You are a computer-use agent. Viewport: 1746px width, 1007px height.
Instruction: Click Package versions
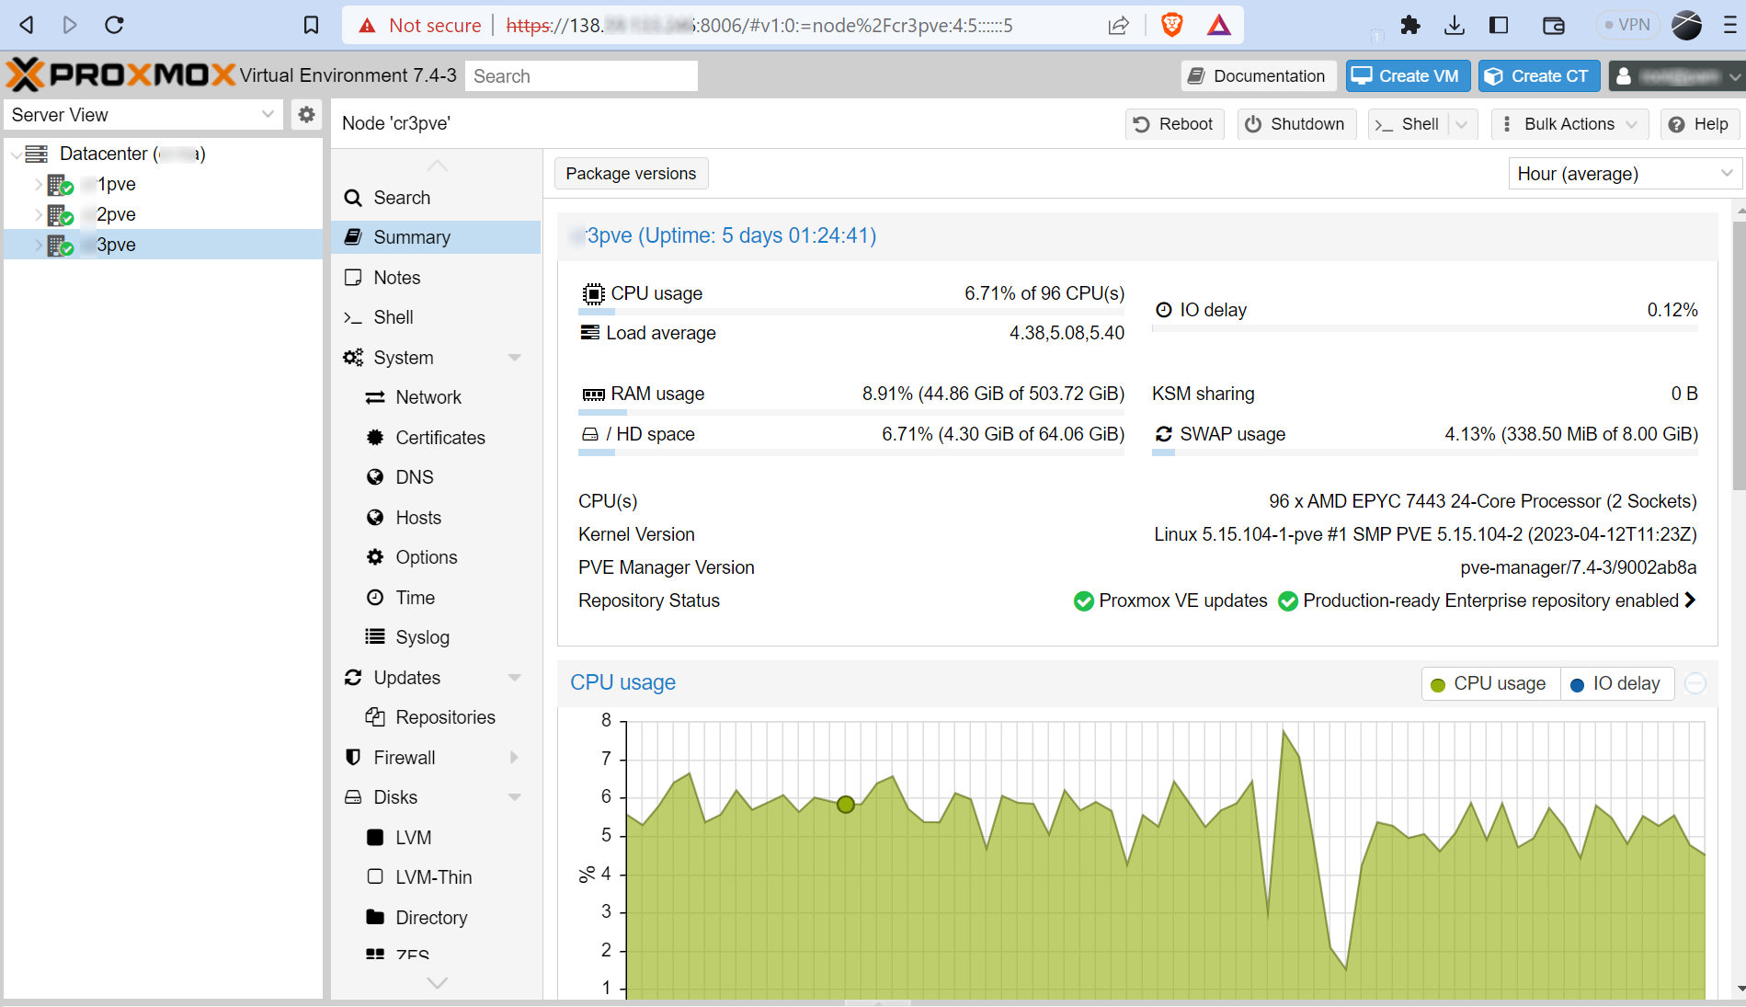point(631,174)
